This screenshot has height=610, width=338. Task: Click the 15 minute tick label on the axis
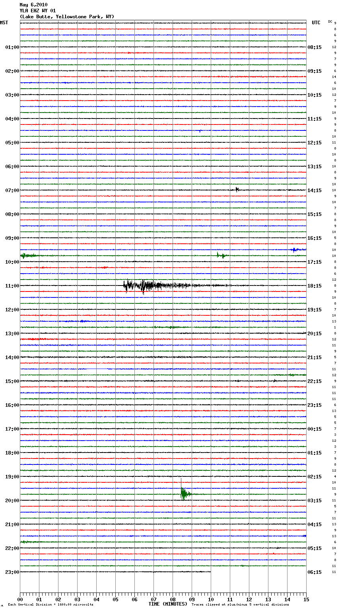[306, 599]
